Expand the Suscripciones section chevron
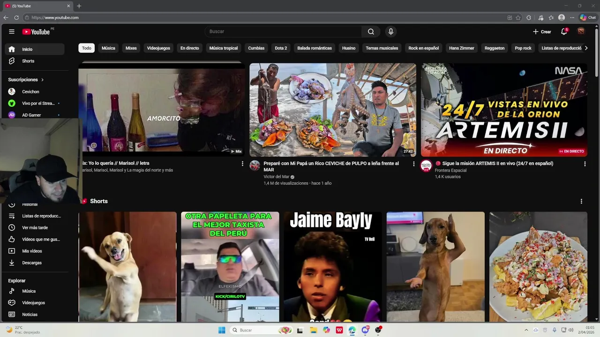This screenshot has height=337, width=600. tap(42, 80)
